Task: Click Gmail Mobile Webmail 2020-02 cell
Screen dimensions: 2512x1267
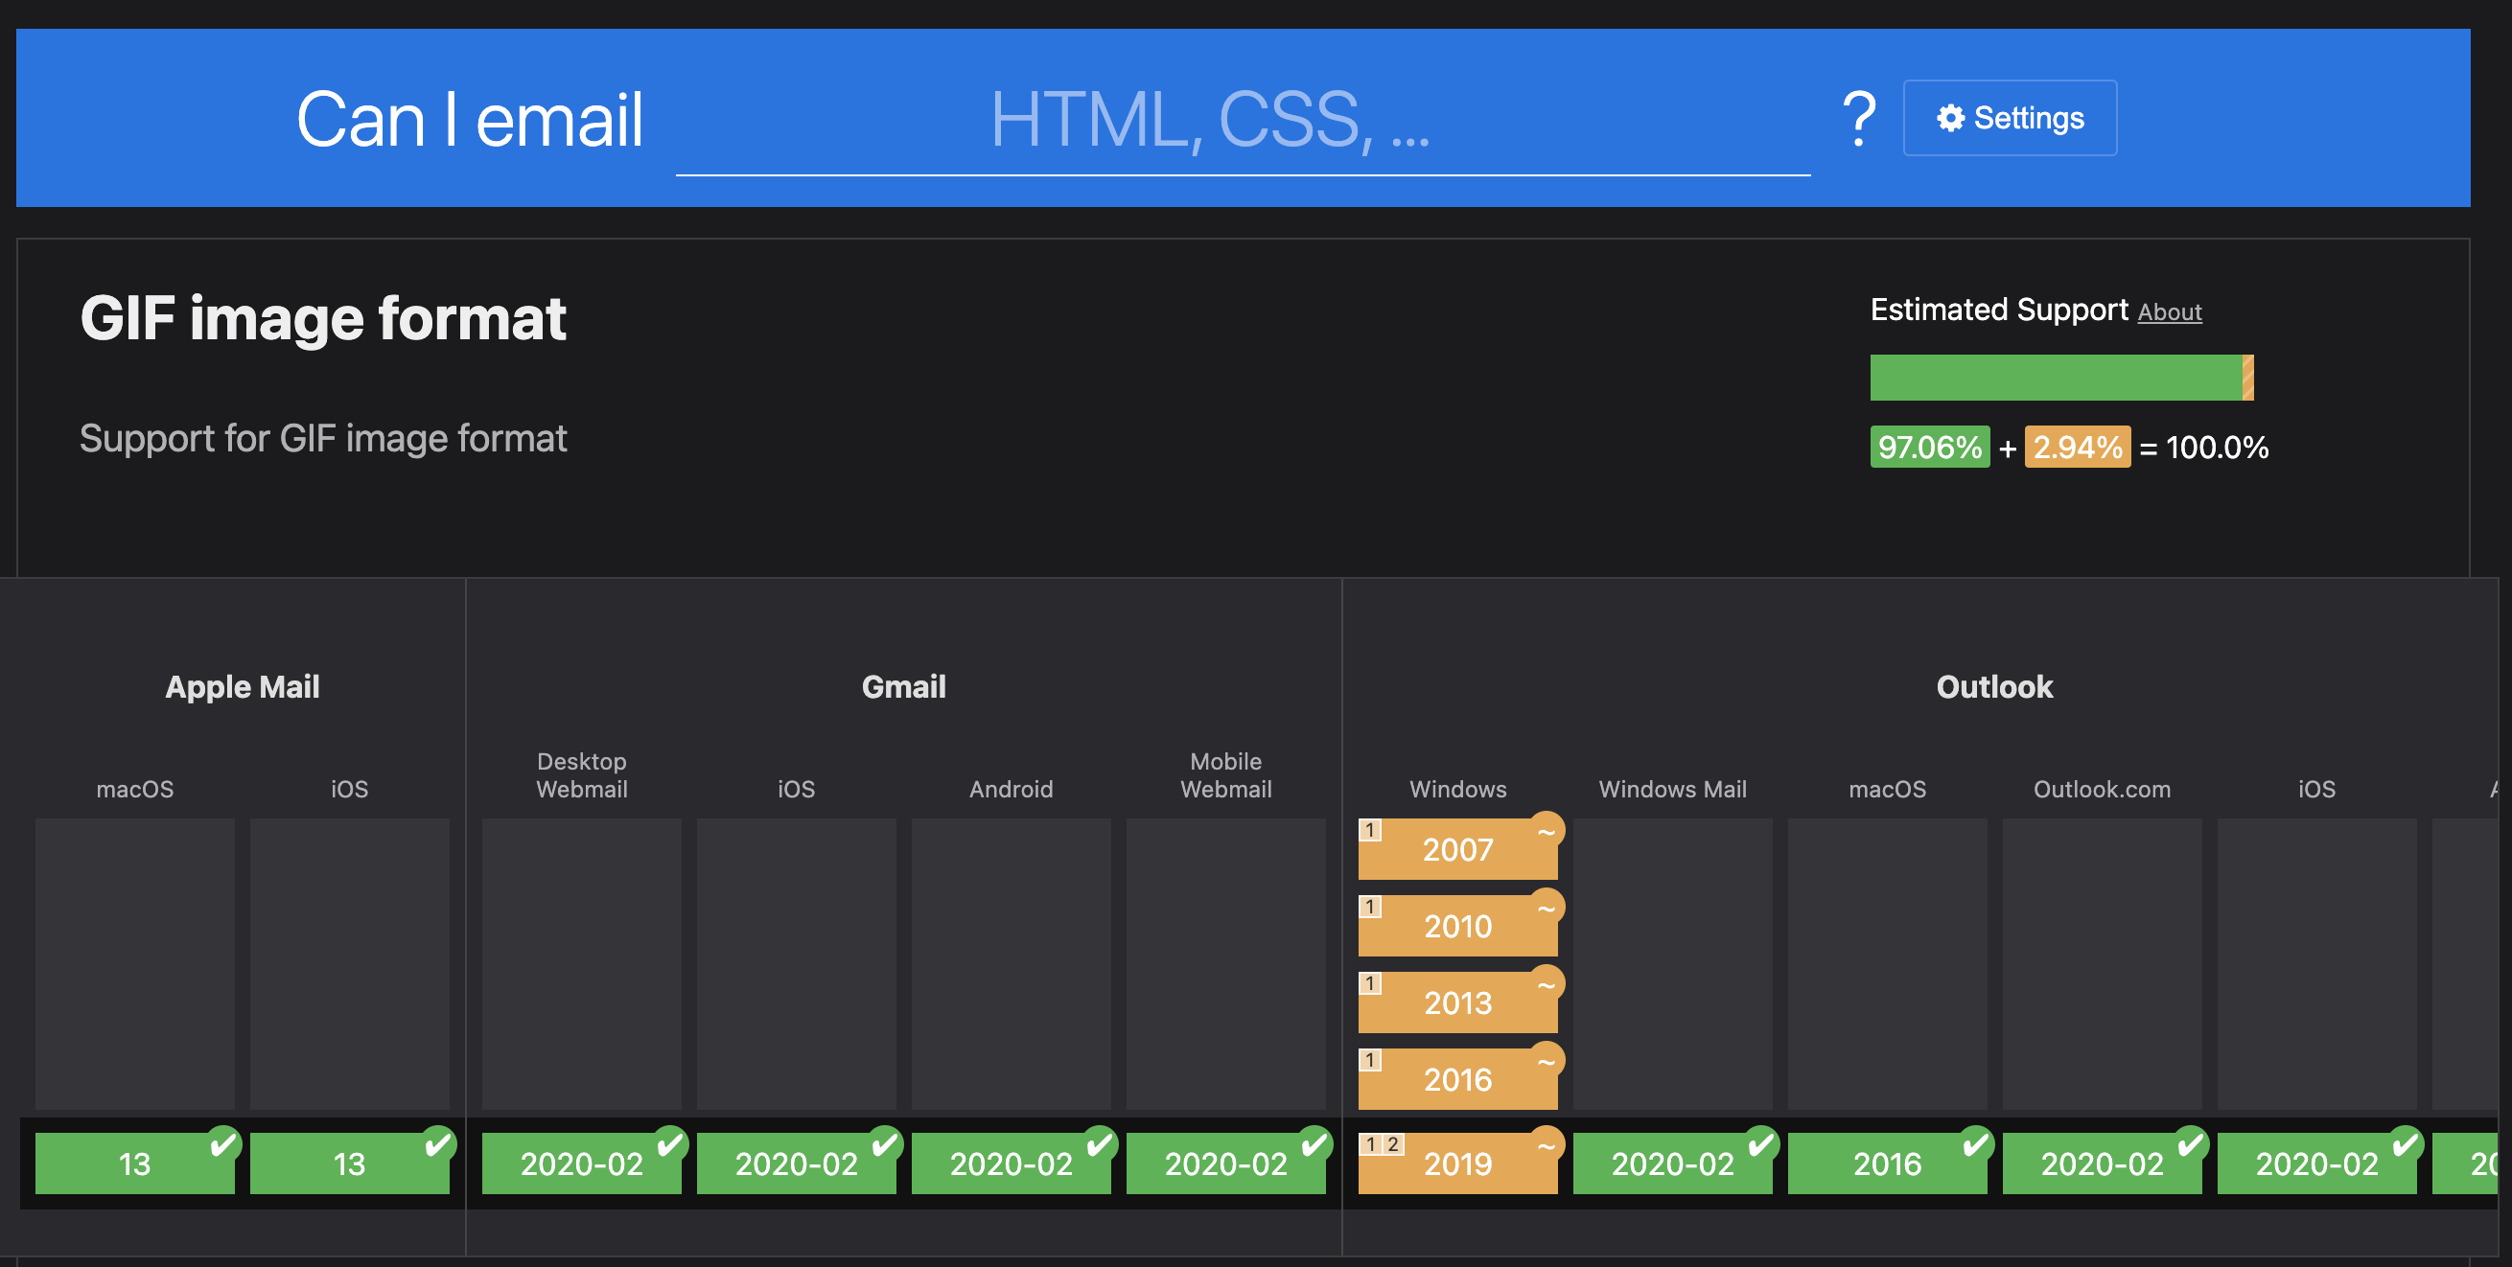Action: (x=1225, y=1163)
